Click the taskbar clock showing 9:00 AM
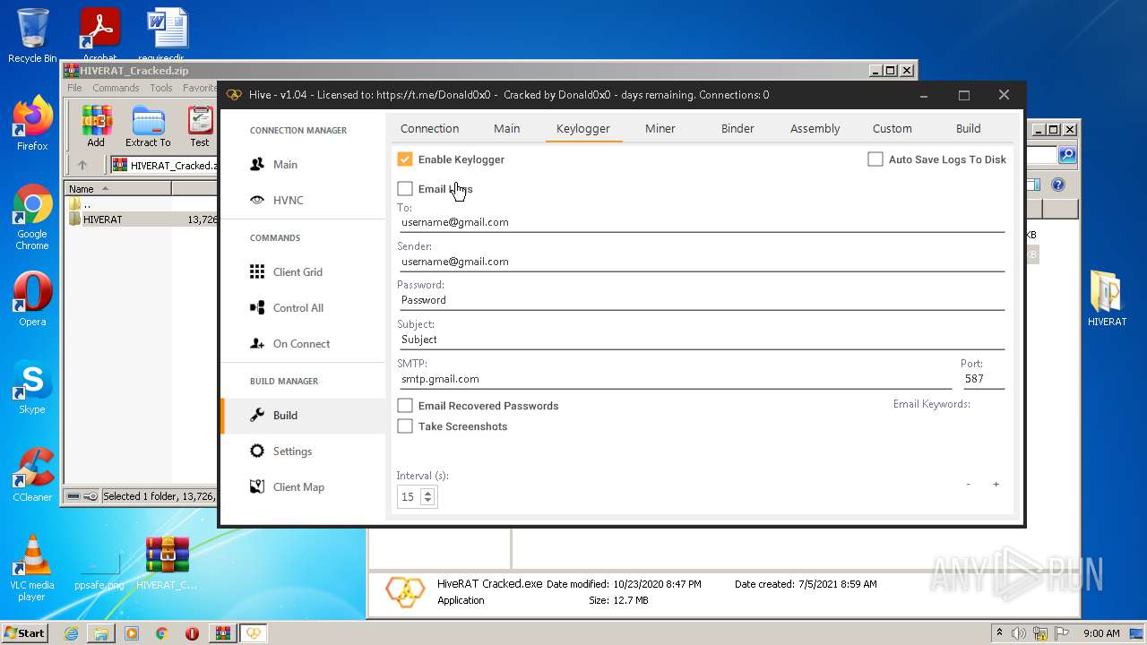 [1101, 633]
